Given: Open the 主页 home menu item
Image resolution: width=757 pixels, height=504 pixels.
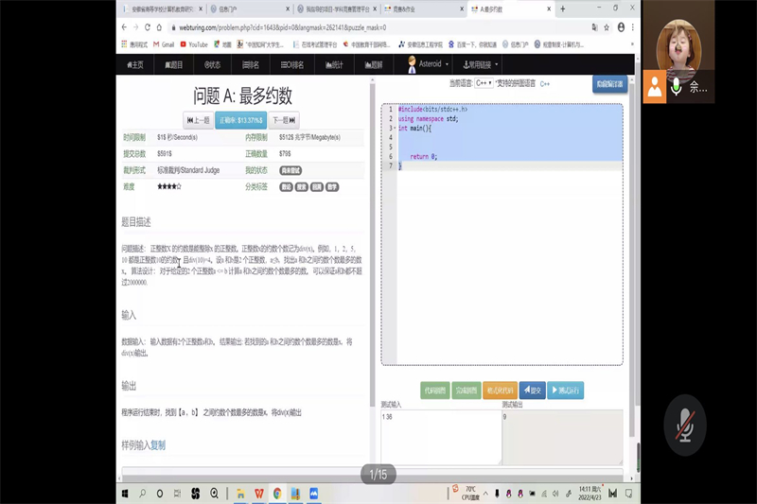Looking at the screenshot, I should [135, 65].
